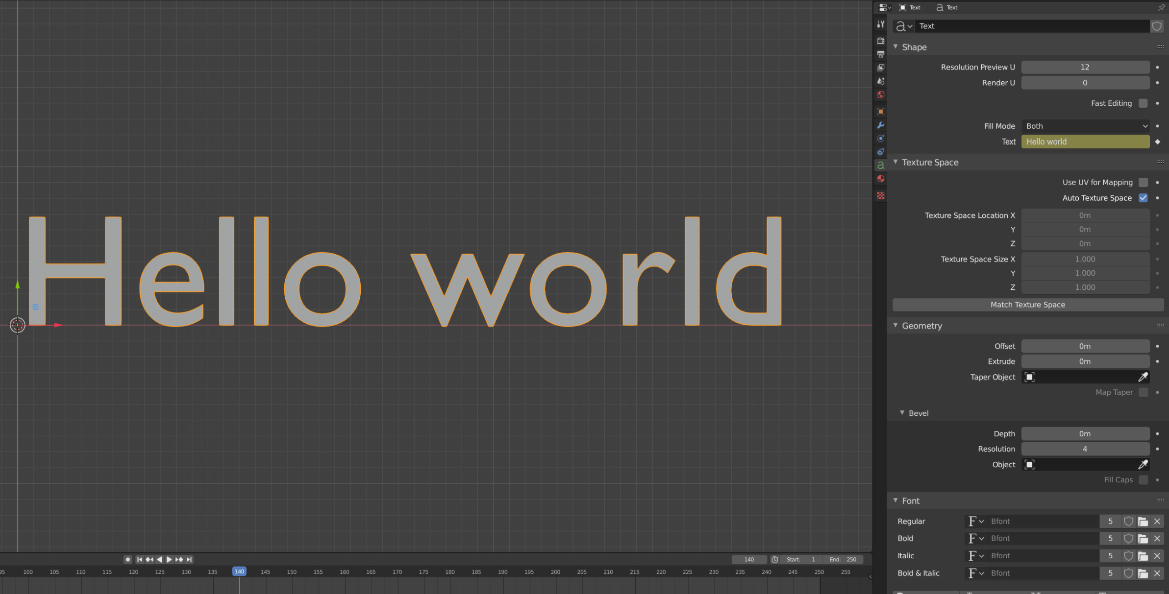Jump to the timeline start frame

[x=140, y=559]
